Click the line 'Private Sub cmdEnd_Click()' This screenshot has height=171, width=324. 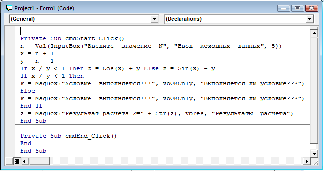68,136
